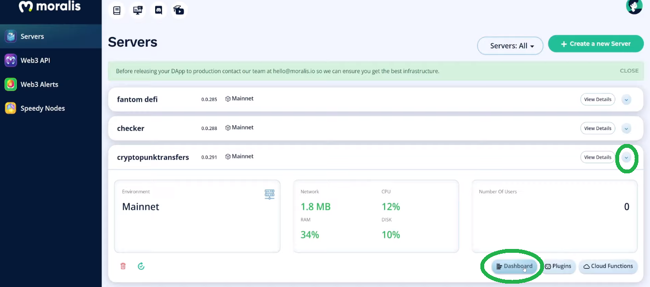Open Speedy Nodes in sidebar

tap(42, 108)
